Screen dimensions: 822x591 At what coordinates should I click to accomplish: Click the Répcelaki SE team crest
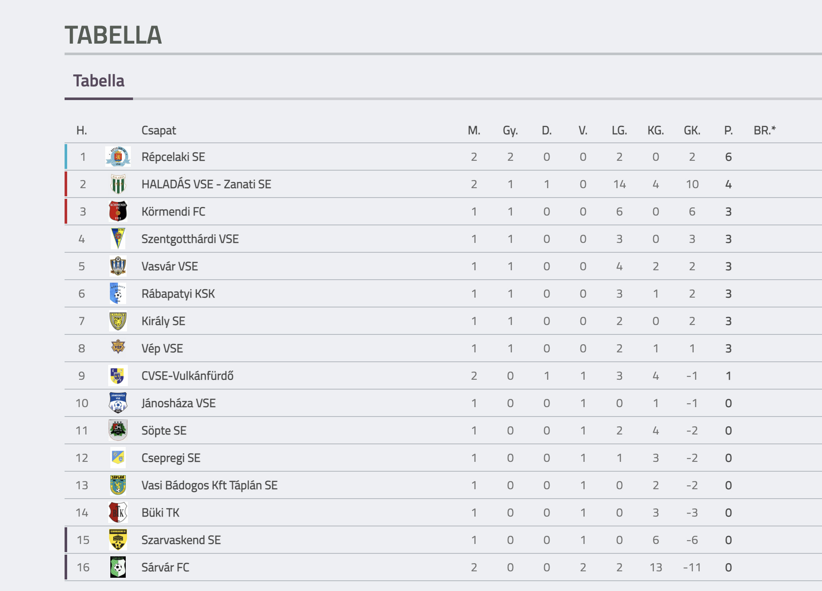tap(118, 157)
